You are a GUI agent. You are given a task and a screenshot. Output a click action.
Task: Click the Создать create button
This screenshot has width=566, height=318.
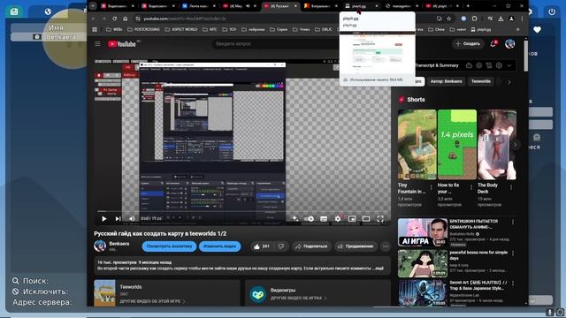[x=468, y=43]
